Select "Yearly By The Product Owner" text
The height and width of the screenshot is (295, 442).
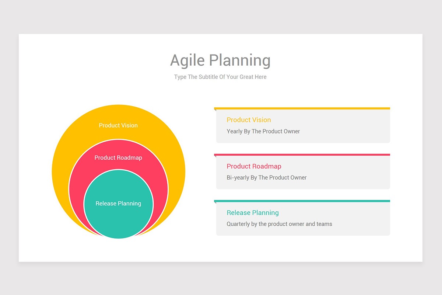click(x=263, y=131)
